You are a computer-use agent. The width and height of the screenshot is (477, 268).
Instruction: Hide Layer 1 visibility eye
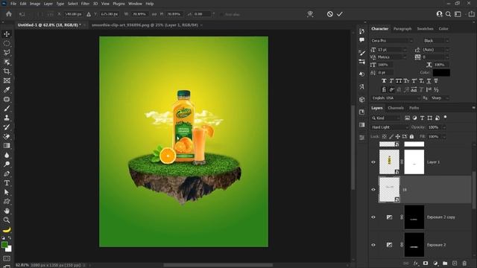point(373,162)
